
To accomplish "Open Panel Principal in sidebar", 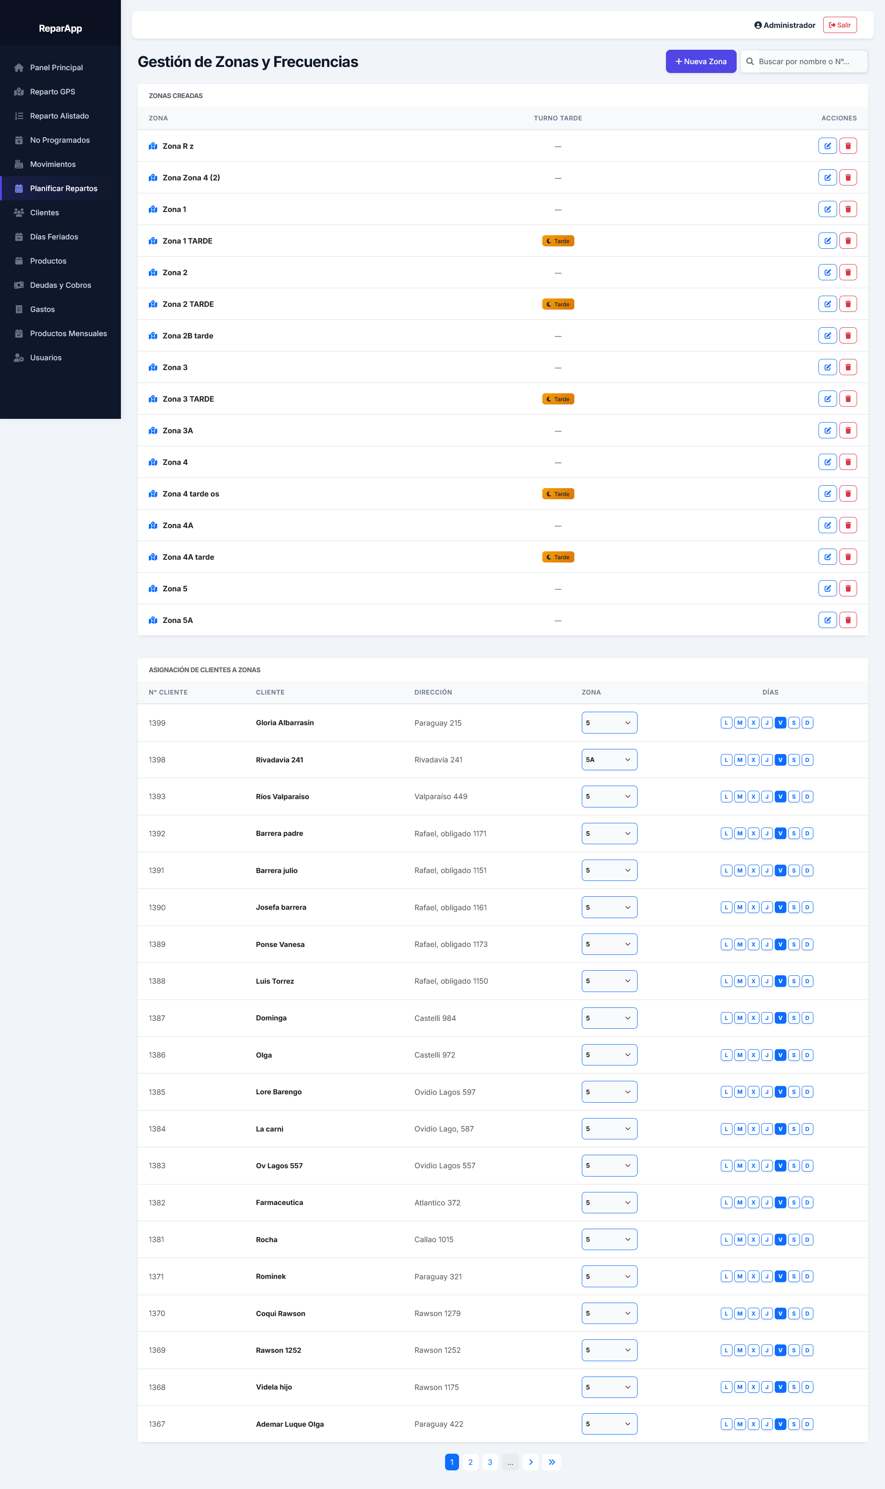I will point(60,67).
